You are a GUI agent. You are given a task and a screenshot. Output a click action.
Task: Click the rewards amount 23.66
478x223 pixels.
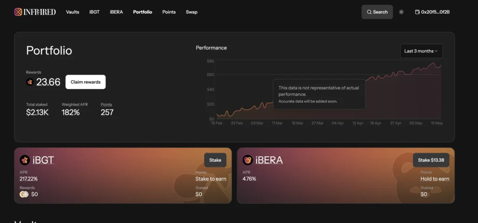[48, 82]
